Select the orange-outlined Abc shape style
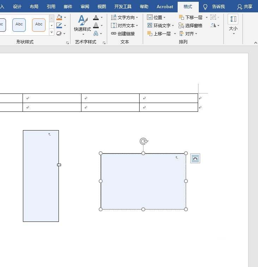Screen dimensions: 258x267 [39, 25]
